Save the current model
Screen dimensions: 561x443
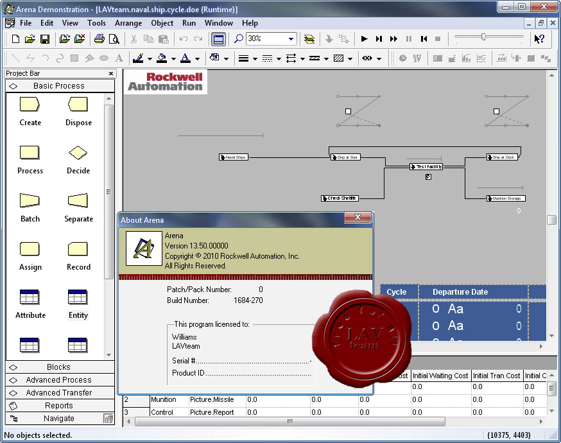click(x=45, y=39)
